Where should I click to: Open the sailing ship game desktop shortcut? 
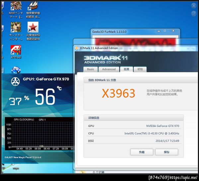coord(33,10)
